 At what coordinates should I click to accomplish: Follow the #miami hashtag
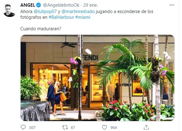(x=83, y=17)
